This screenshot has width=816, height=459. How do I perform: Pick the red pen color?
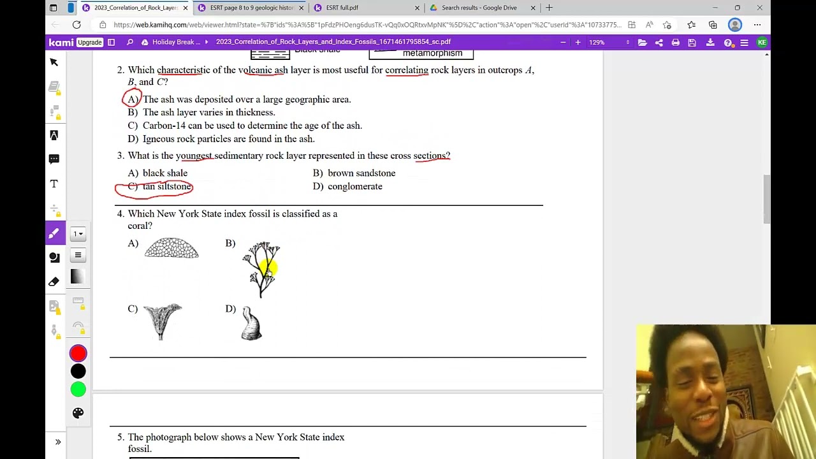78,354
